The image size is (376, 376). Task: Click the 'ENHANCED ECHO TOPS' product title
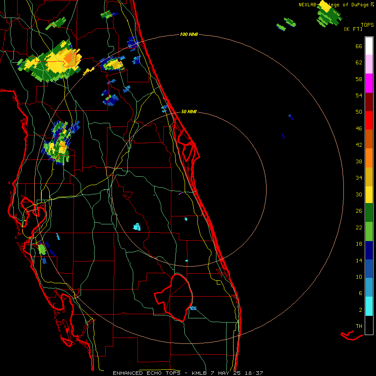point(147,373)
